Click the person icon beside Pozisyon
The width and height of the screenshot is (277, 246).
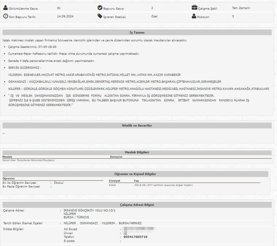tap(194, 16)
